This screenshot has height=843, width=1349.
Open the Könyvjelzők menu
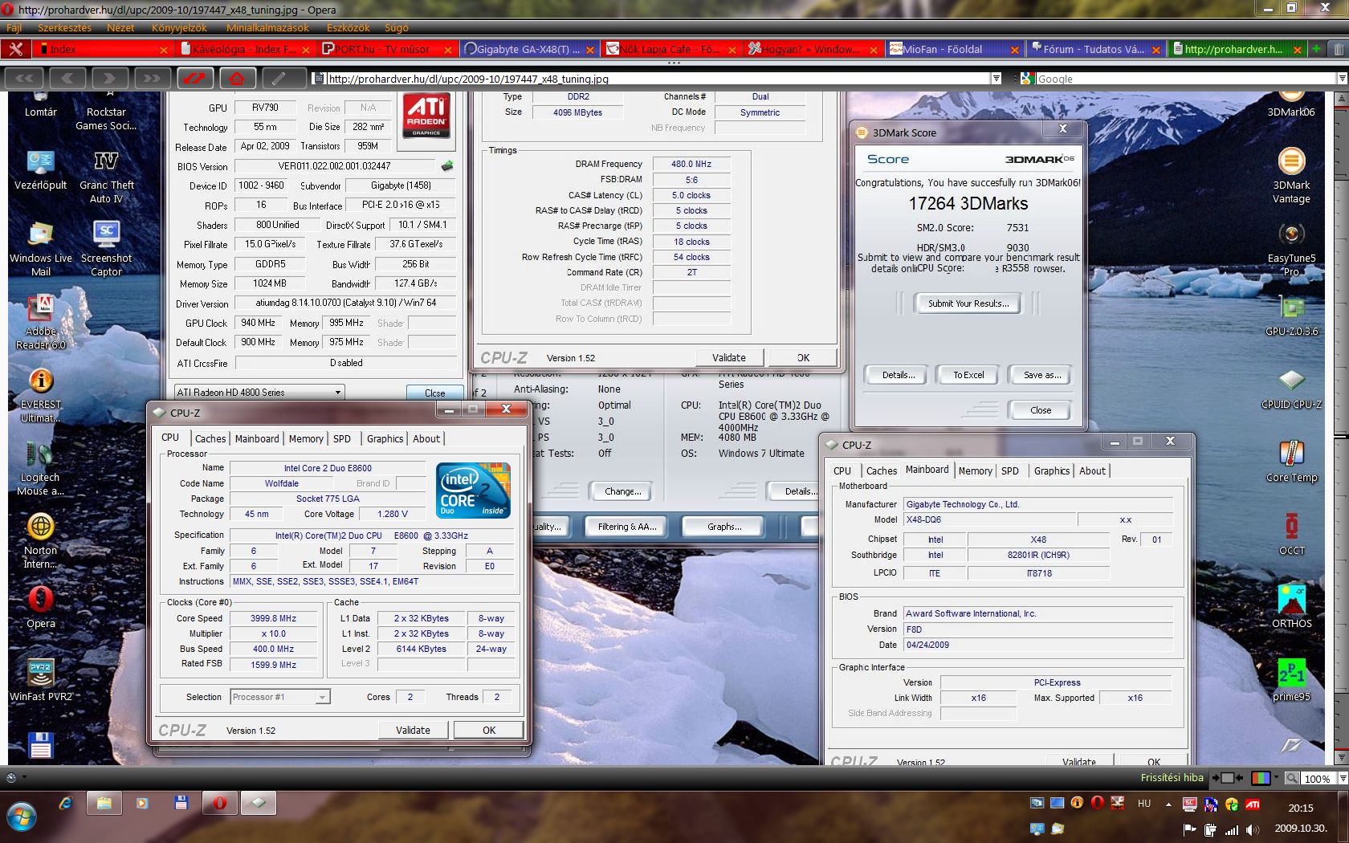(x=179, y=27)
